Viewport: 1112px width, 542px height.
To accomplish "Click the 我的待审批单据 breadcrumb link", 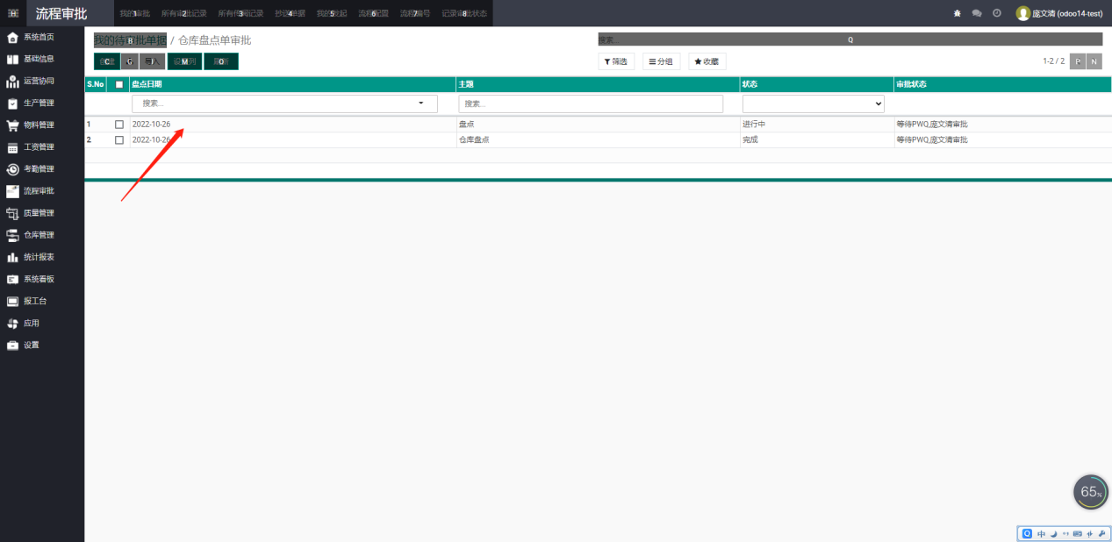I will click(x=130, y=40).
